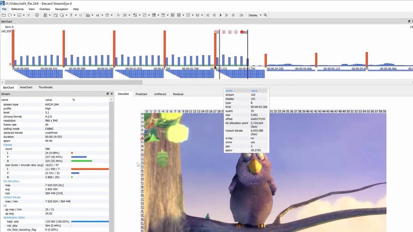Expand the dropdown next to the cube icon

111,15
